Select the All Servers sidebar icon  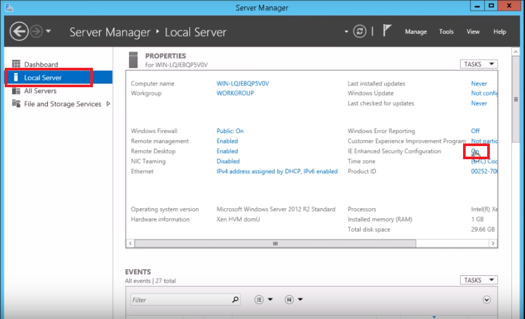coord(16,91)
